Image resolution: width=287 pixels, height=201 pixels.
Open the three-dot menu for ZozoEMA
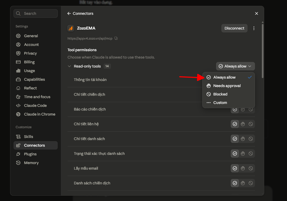coord(254,28)
